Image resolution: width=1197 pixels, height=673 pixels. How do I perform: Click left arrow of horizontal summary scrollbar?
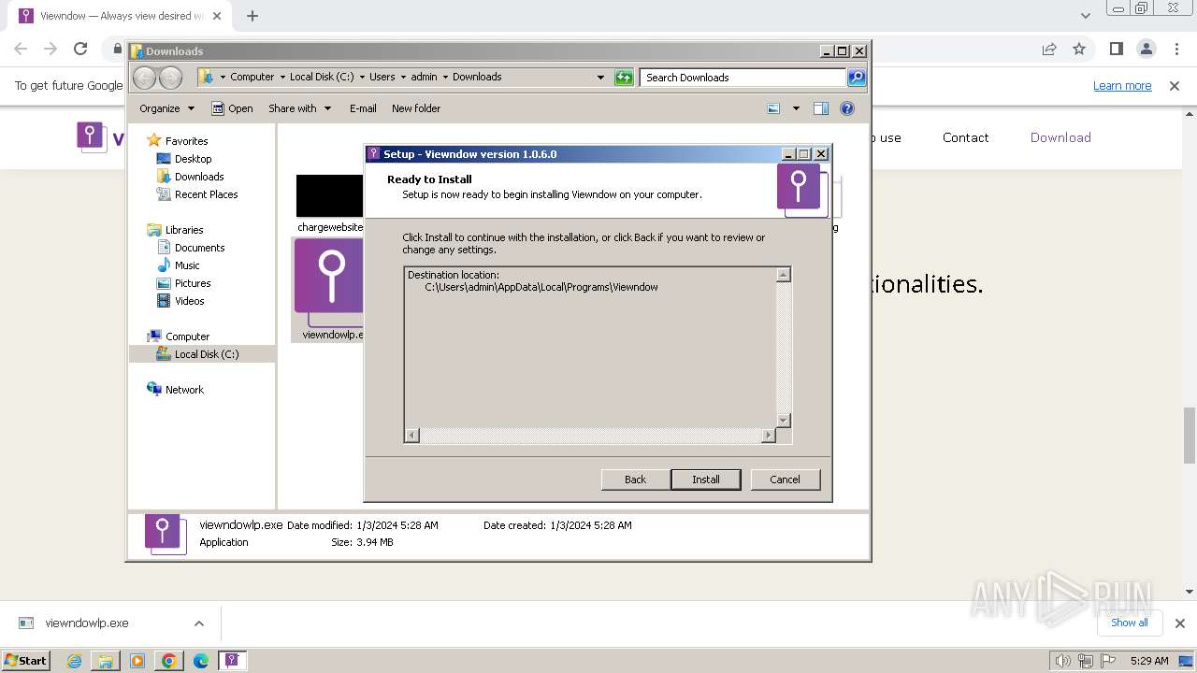tap(412, 436)
